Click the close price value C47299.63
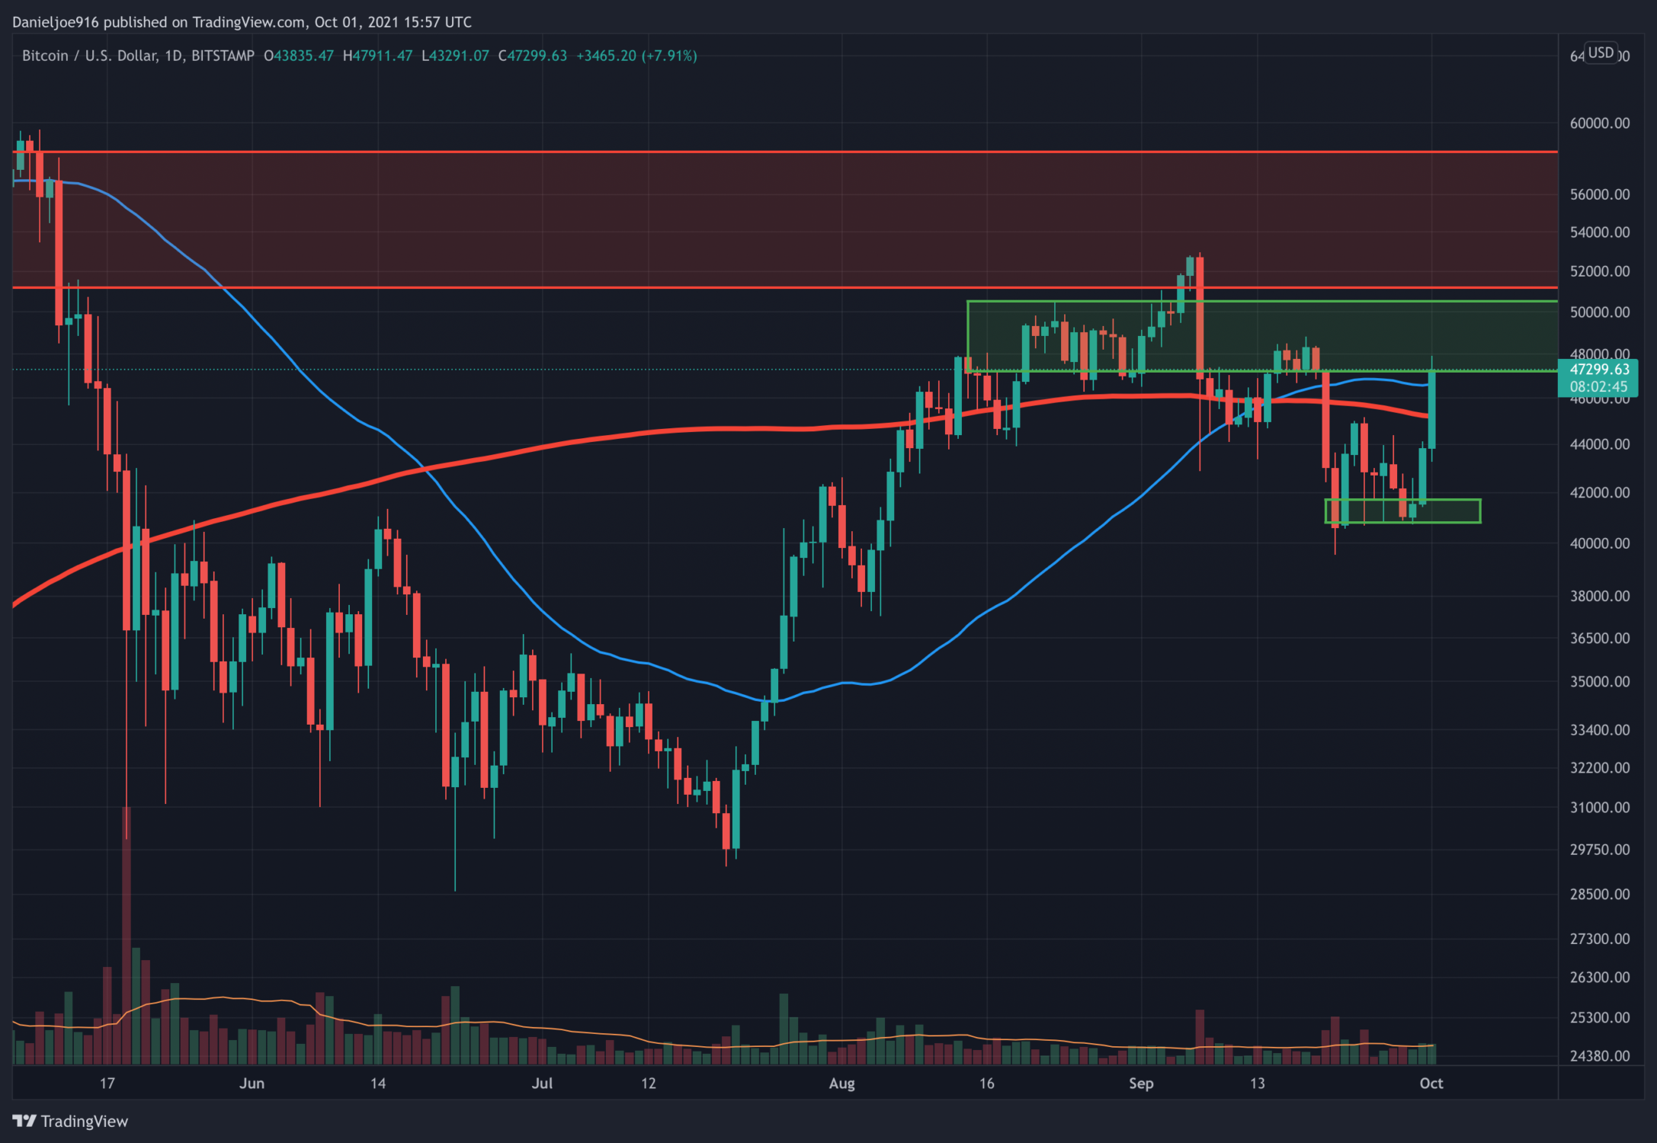 (533, 56)
